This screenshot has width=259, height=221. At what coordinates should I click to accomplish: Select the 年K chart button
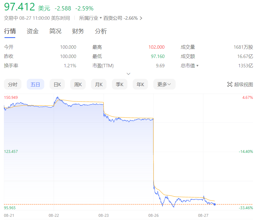click(x=140, y=84)
